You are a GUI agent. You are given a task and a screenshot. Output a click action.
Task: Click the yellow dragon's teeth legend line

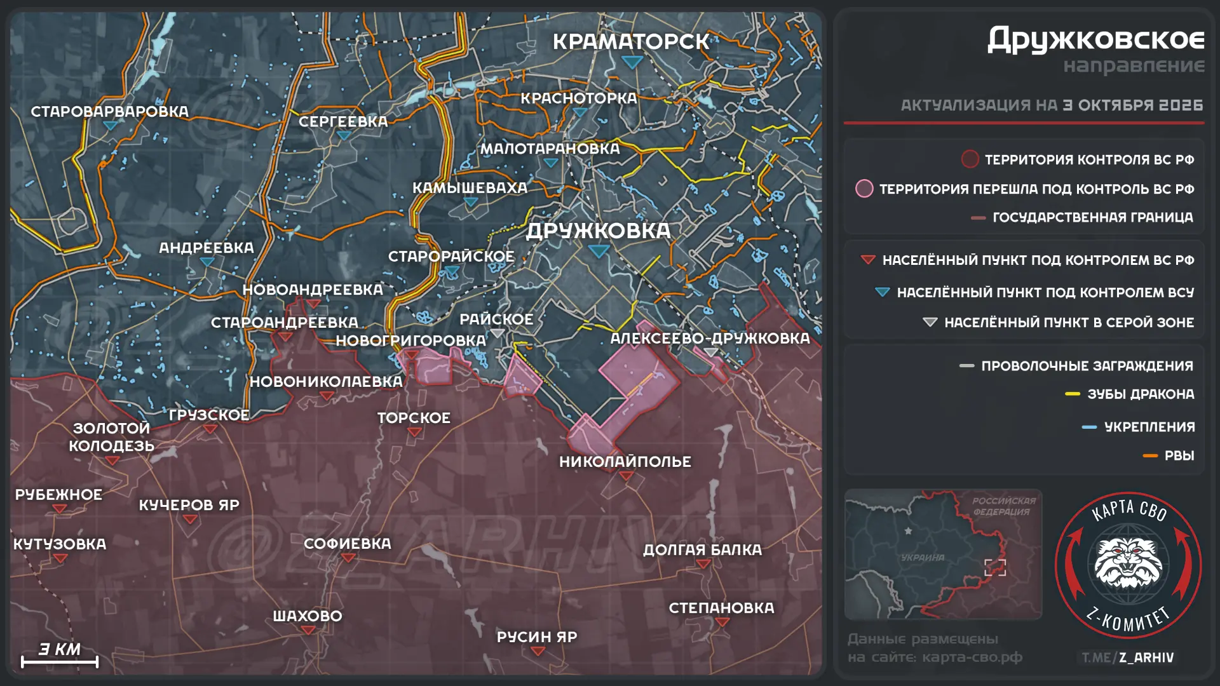(x=1073, y=394)
